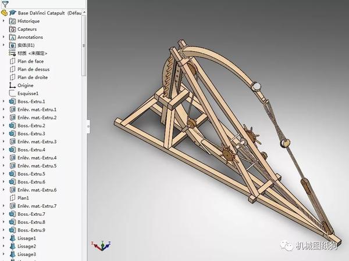
Task: Click the Historique folder icon
Action: (x=12, y=21)
